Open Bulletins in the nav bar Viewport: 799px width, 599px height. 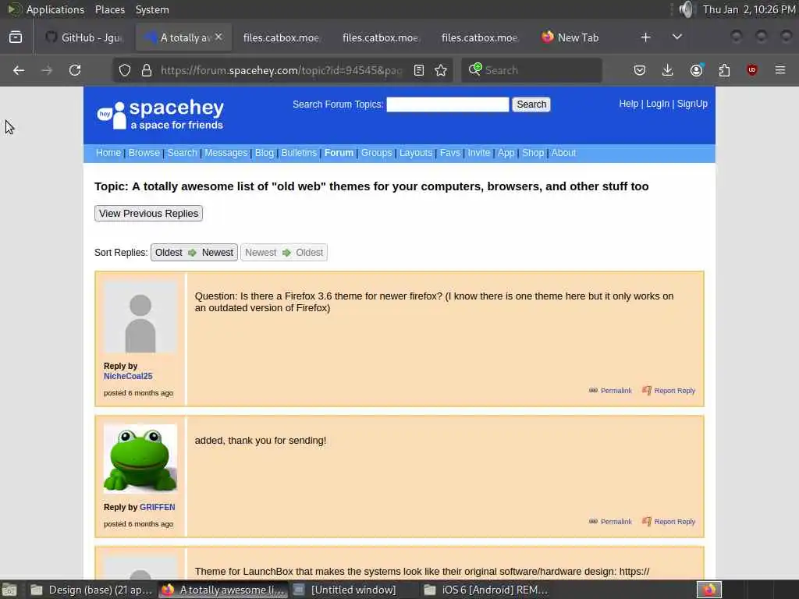click(299, 153)
